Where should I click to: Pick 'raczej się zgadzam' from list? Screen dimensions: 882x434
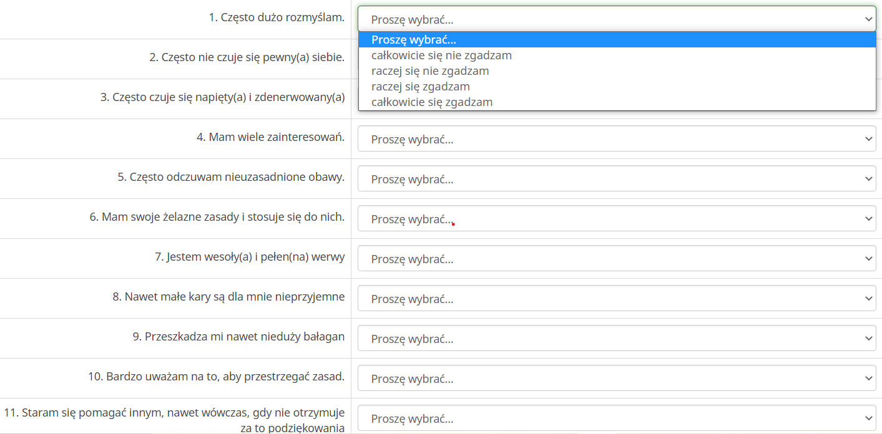pyautogui.click(x=421, y=87)
